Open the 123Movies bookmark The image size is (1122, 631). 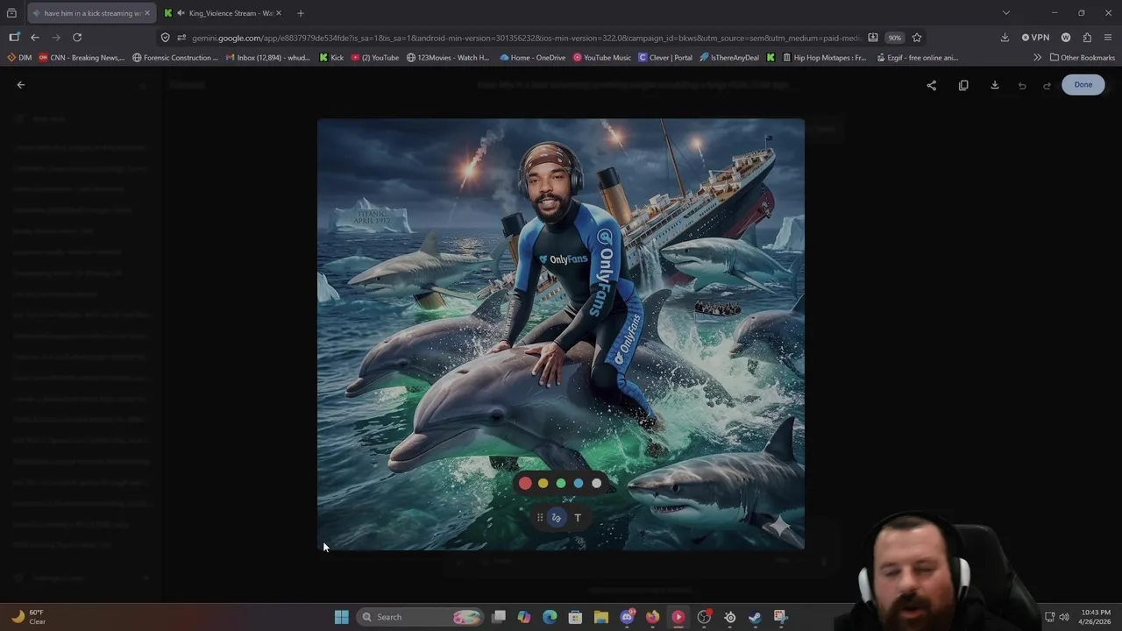coord(448,58)
